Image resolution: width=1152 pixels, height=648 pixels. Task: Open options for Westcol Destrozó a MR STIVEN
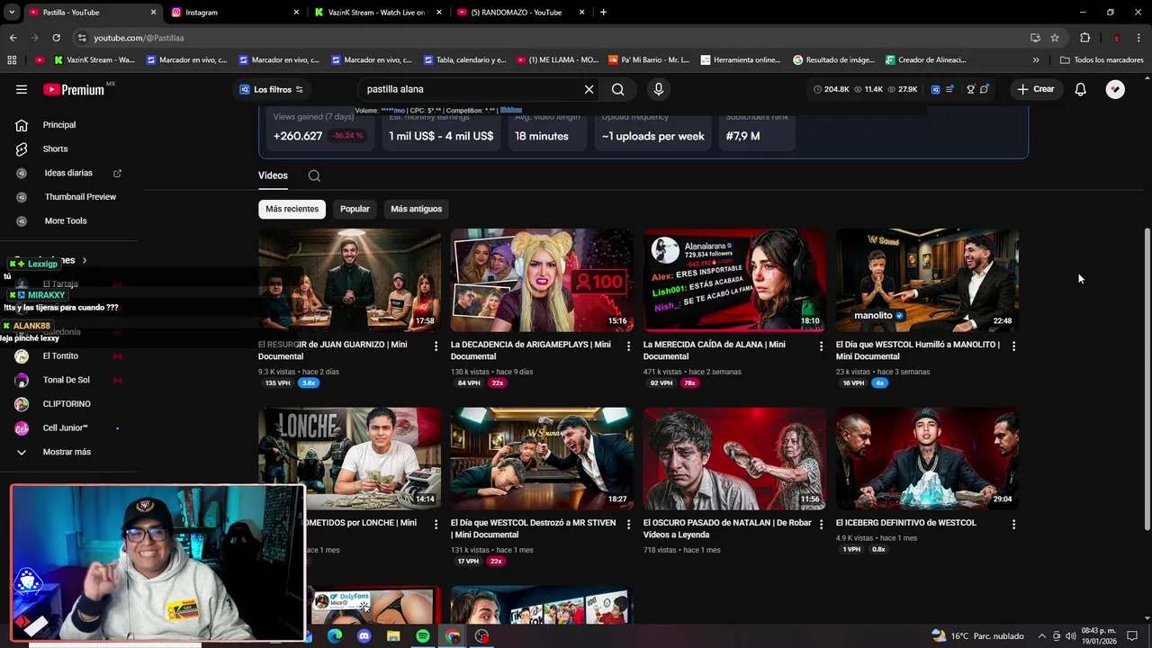click(x=629, y=524)
